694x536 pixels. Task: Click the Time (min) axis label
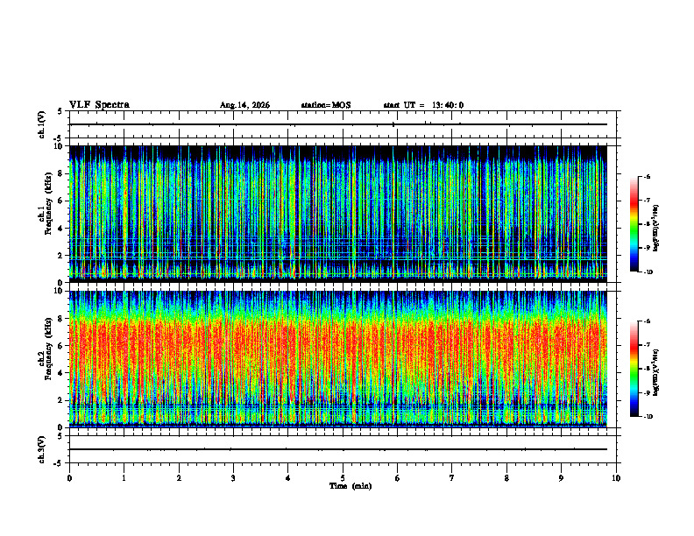click(351, 486)
